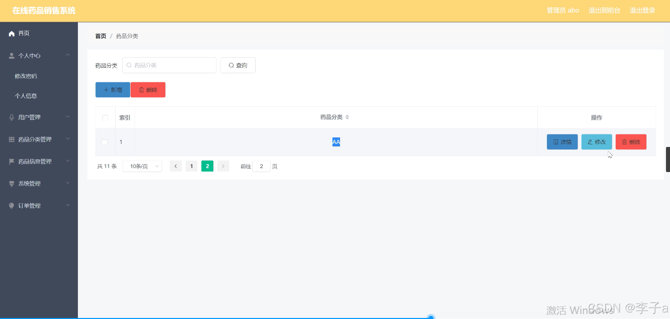The width and height of the screenshot is (670, 319).
Task: Click current page 2 button
Action: pos(207,167)
